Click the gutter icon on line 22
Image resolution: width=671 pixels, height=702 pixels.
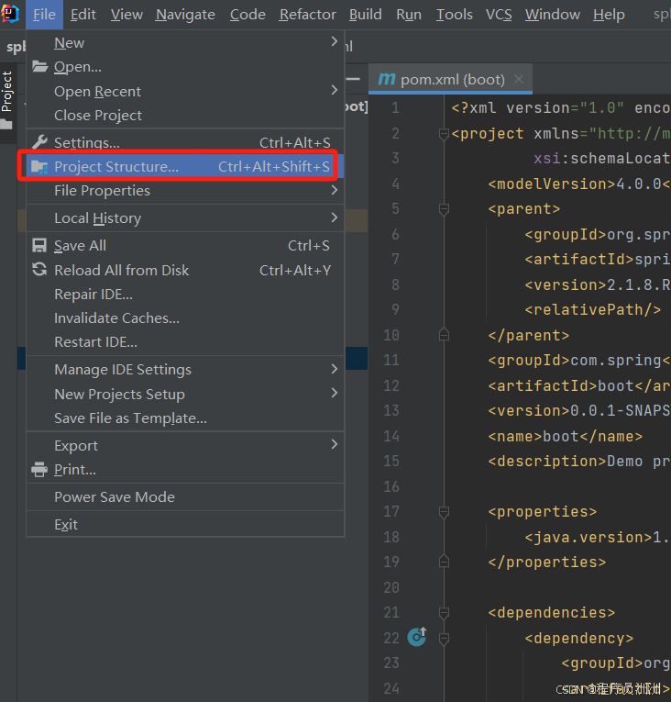[417, 636]
